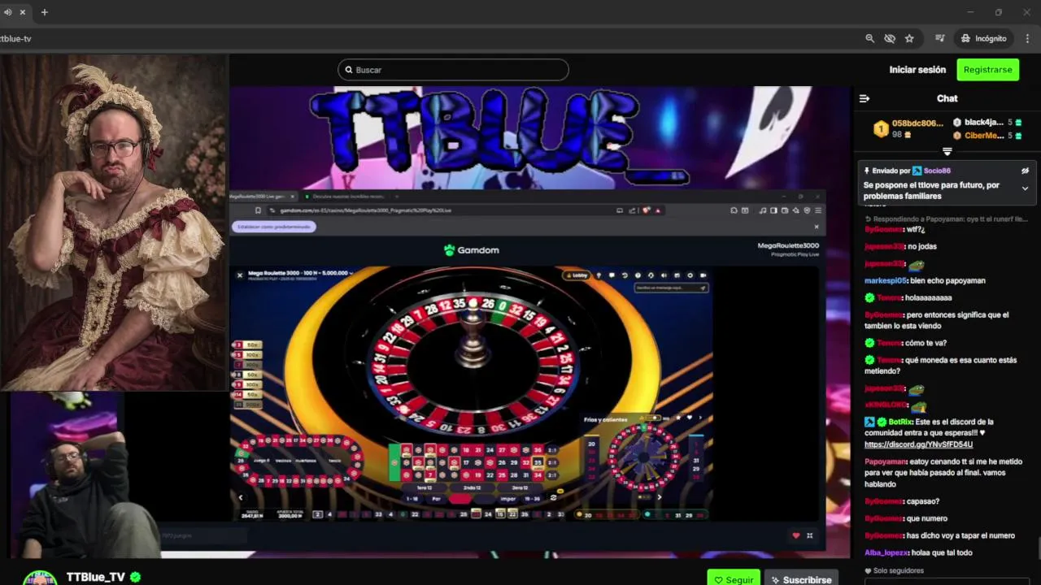
Task: Click the Suscribirse button
Action: 802,579
